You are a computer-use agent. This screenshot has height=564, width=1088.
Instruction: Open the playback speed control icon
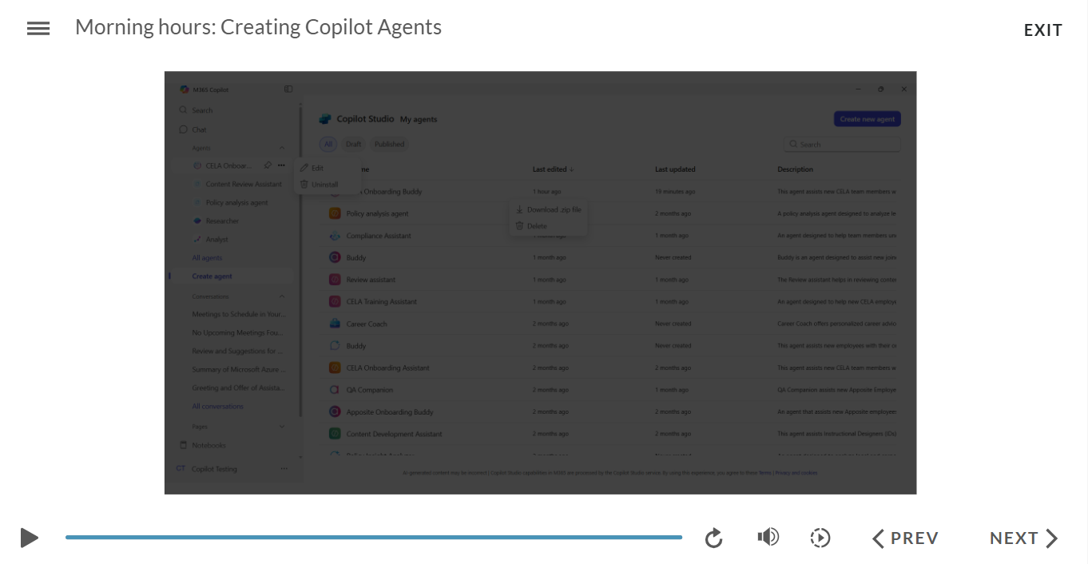tap(820, 538)
